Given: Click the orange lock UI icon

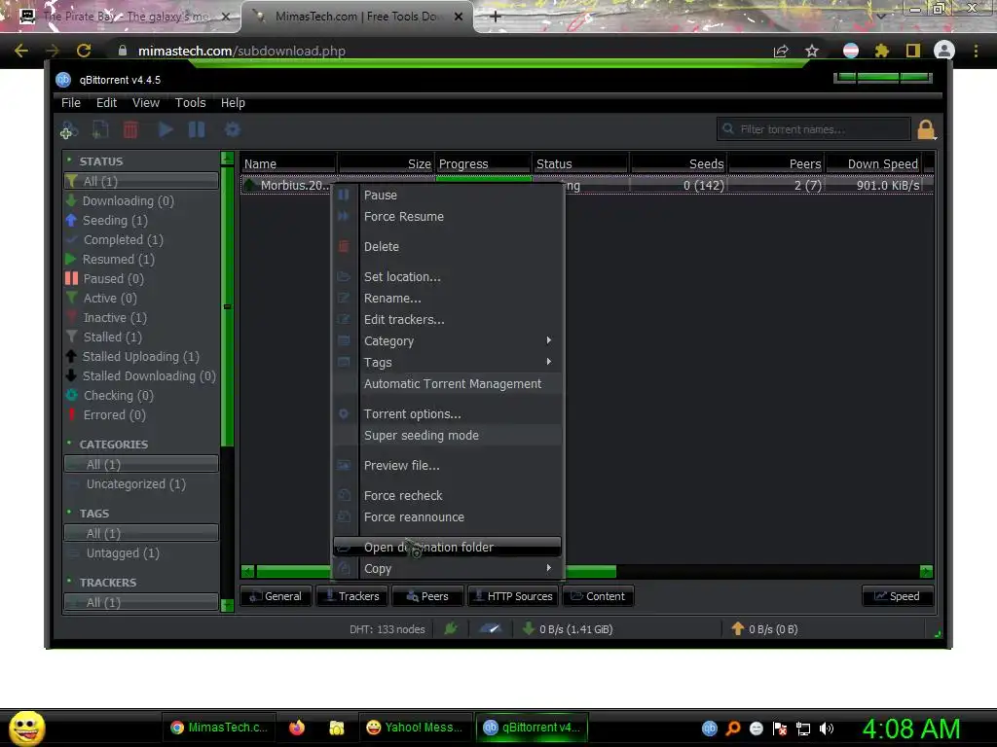Looking at the screenshot, I should click(926, 129).
